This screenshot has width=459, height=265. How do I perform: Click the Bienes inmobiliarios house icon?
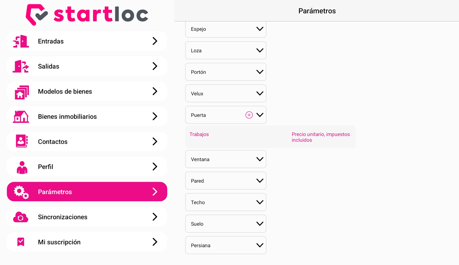pyautogui.click(x=21, y=116)
